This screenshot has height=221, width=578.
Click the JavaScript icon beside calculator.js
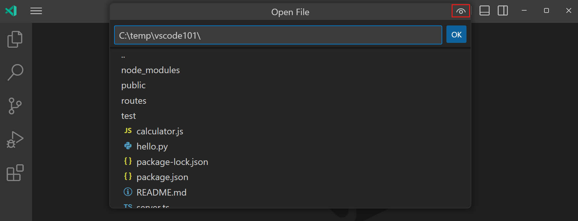(128, 131)
